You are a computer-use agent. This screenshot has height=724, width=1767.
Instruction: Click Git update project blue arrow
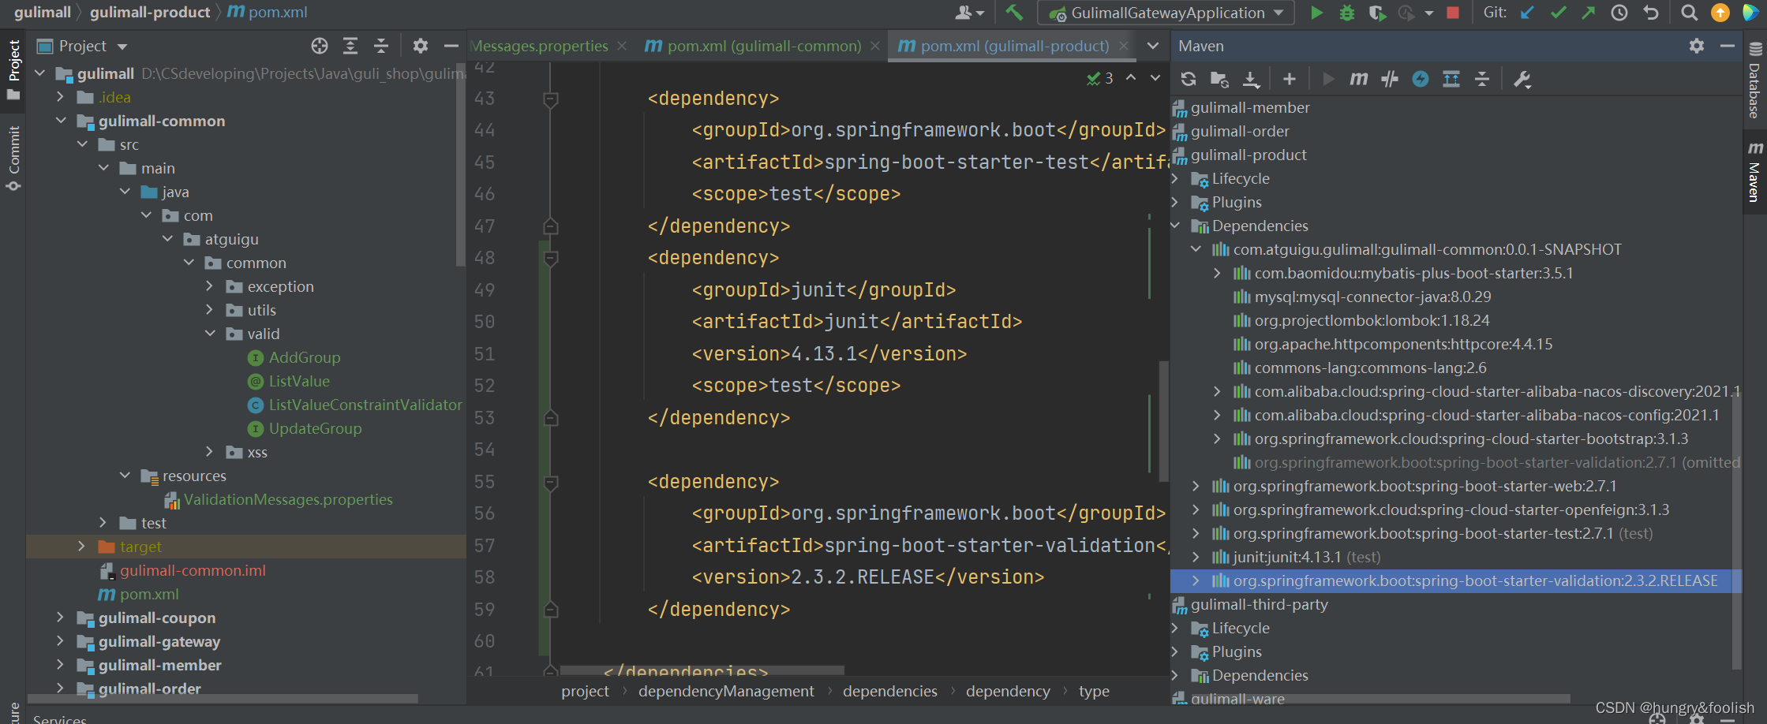(1527, 13)
